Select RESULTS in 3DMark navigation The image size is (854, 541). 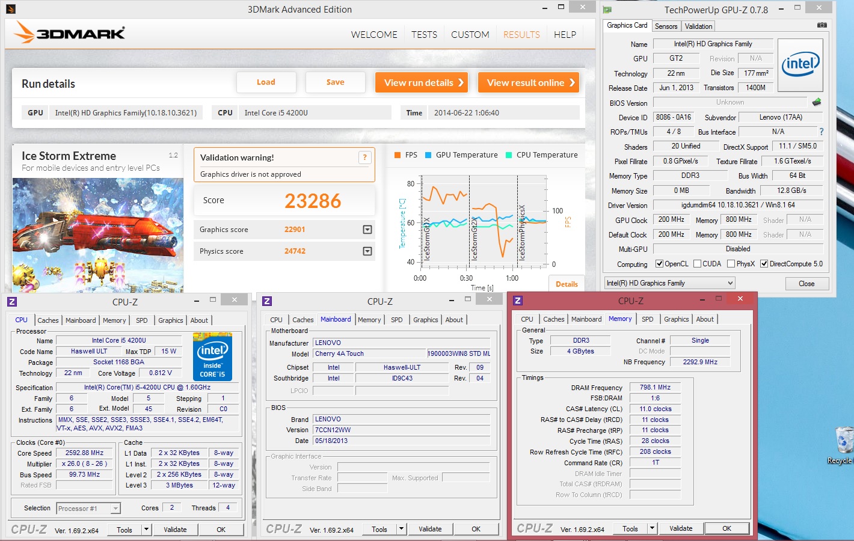click(521, 35)
